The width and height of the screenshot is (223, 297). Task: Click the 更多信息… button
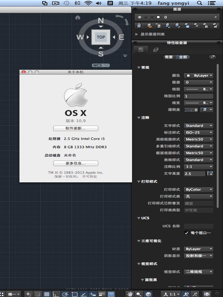coord(76,163)
